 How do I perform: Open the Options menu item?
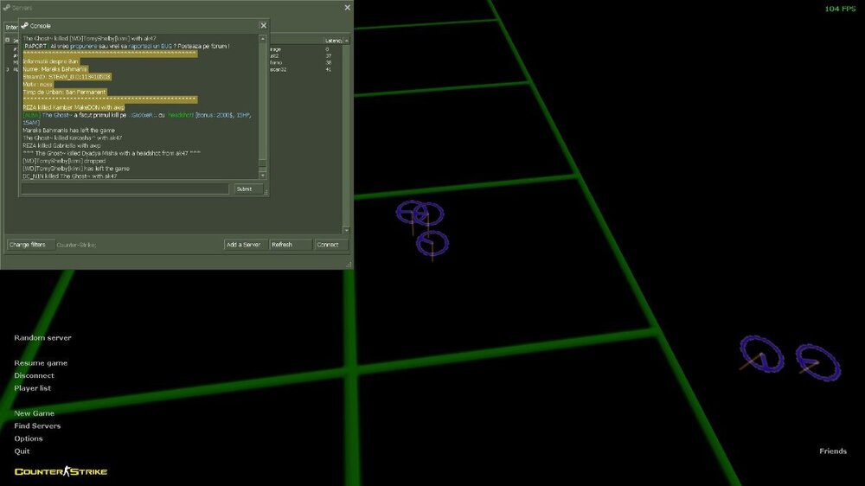29,438
